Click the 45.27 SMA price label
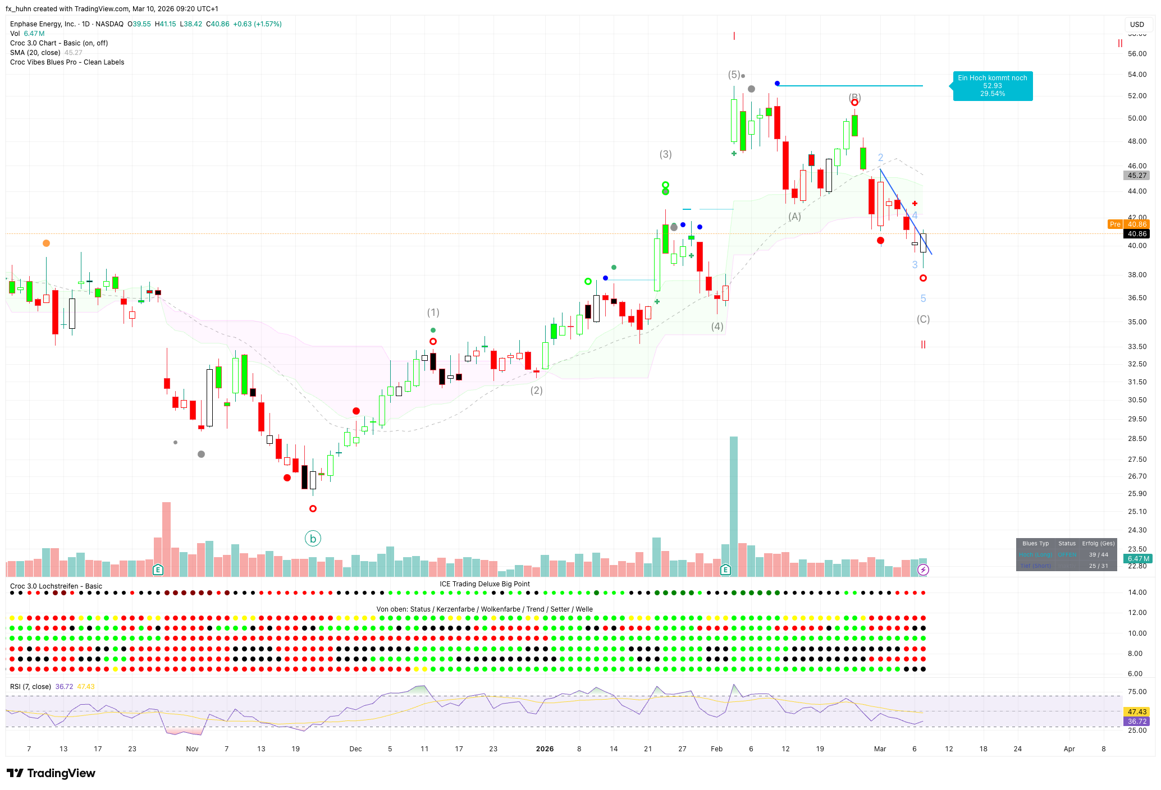 [1137, 176]
